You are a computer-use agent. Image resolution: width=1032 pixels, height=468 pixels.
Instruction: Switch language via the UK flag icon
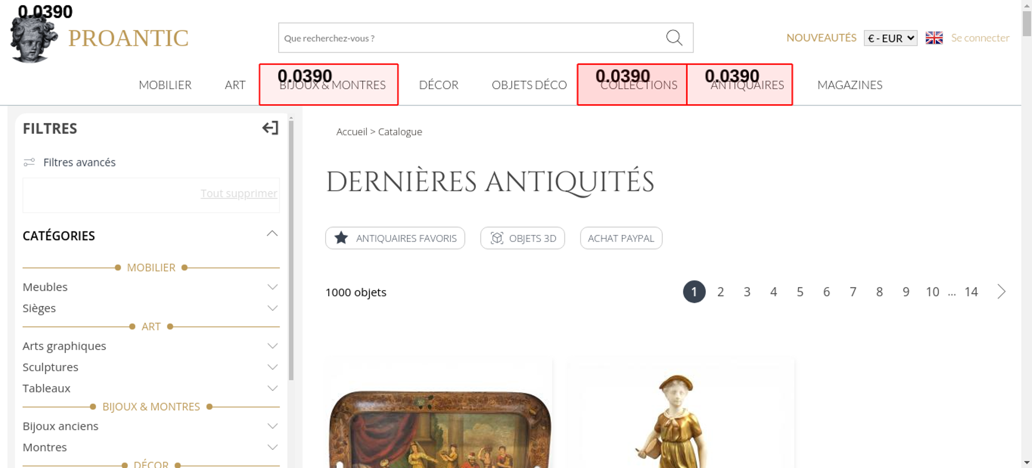pyautogui.click(x=934, y=38)
